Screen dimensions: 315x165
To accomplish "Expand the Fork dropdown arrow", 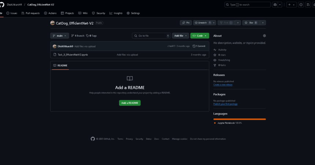I will tap(238, 23).
